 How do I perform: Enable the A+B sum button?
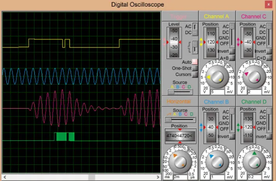[x=232, y=58]
